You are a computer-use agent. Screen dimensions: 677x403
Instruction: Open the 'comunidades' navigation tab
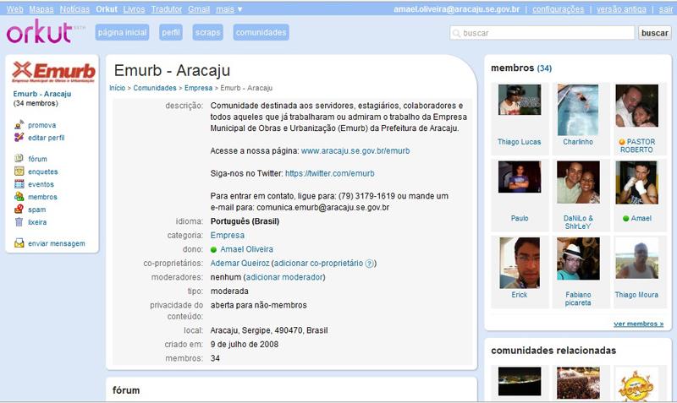click(x=261, y=33)
